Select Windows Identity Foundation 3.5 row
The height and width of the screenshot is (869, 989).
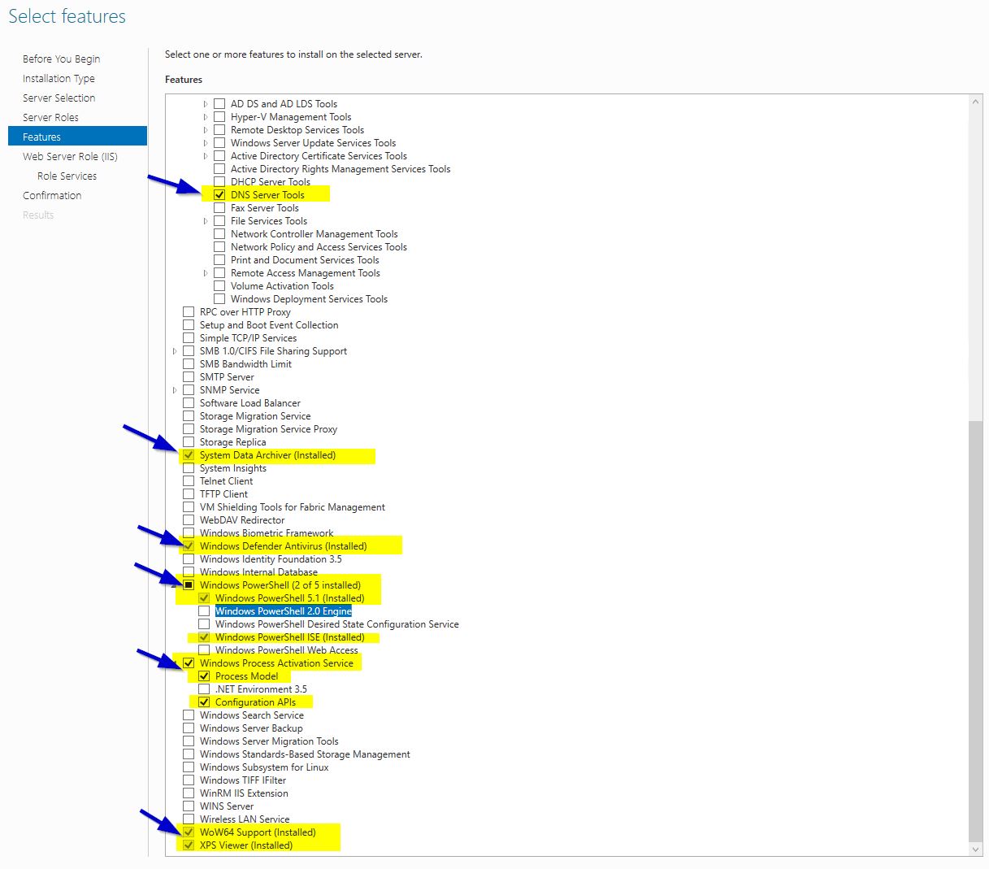[x=271, y=559]
